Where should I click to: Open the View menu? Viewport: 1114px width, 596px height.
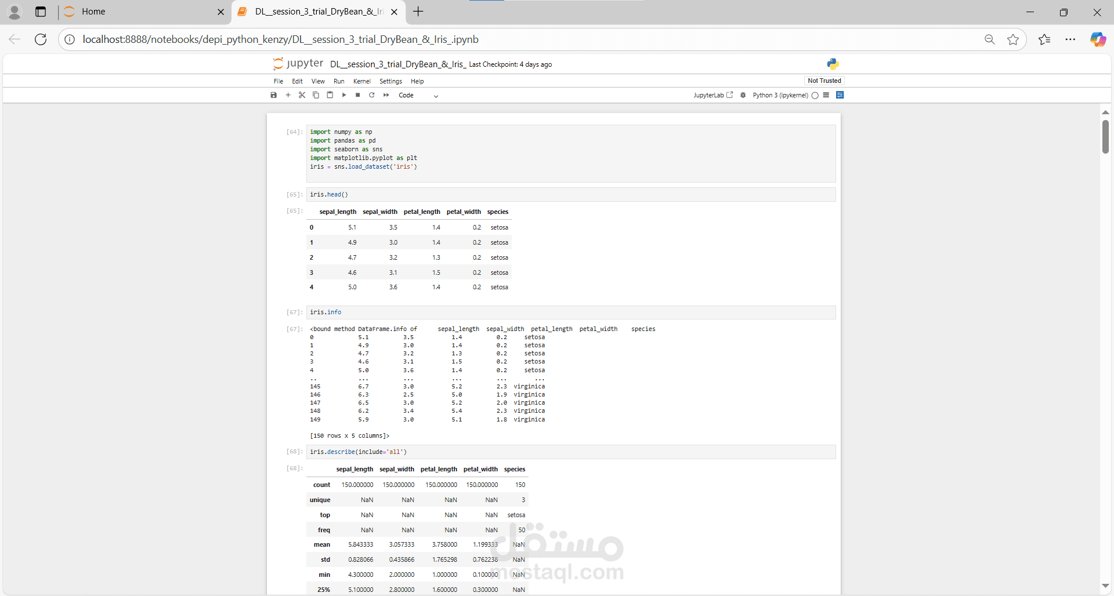(318, 81)
